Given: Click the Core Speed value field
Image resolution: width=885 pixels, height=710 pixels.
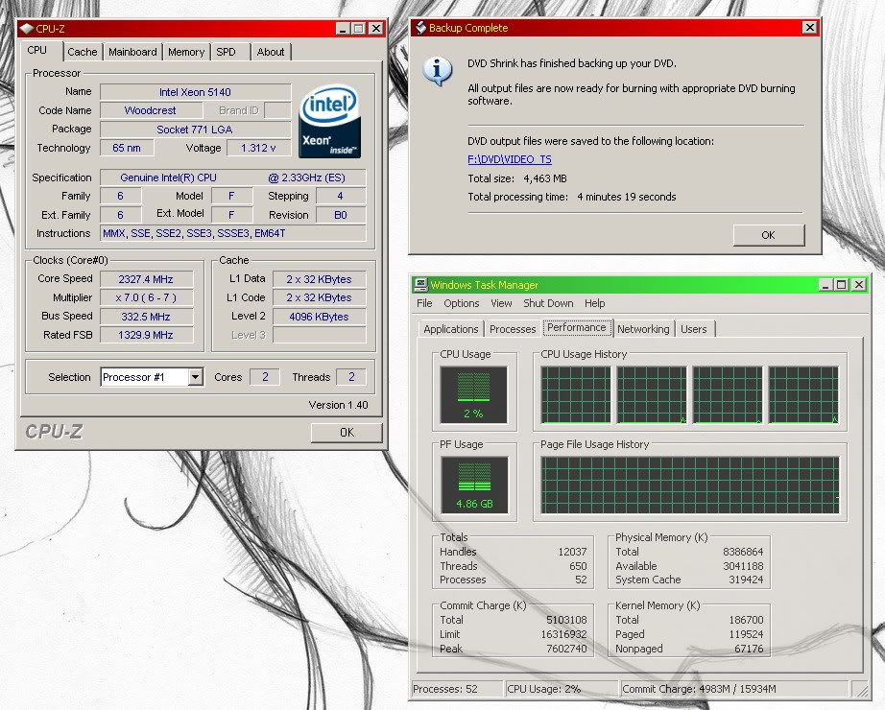Looking at the screenshot, I should pyautogui.click(x=147, y=279).
